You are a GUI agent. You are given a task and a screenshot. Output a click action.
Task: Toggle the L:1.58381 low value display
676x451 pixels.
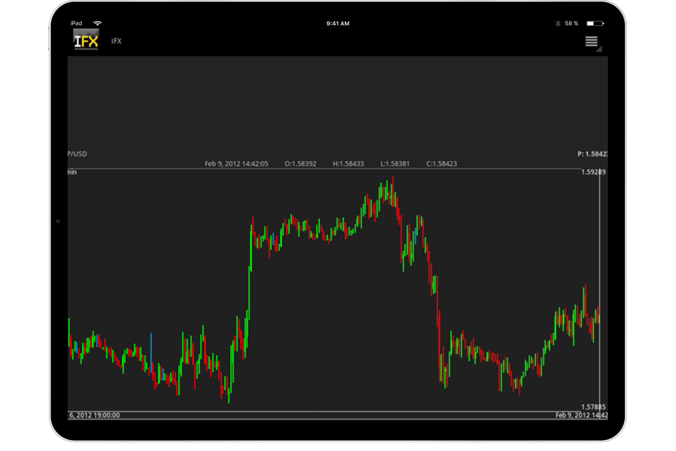pyautogui.click(x=394, y=163)
